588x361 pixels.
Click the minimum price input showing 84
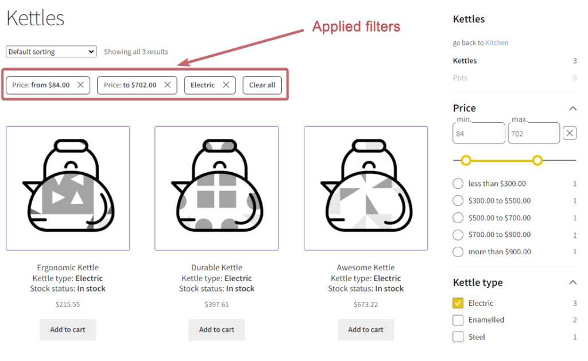point(478,133)
